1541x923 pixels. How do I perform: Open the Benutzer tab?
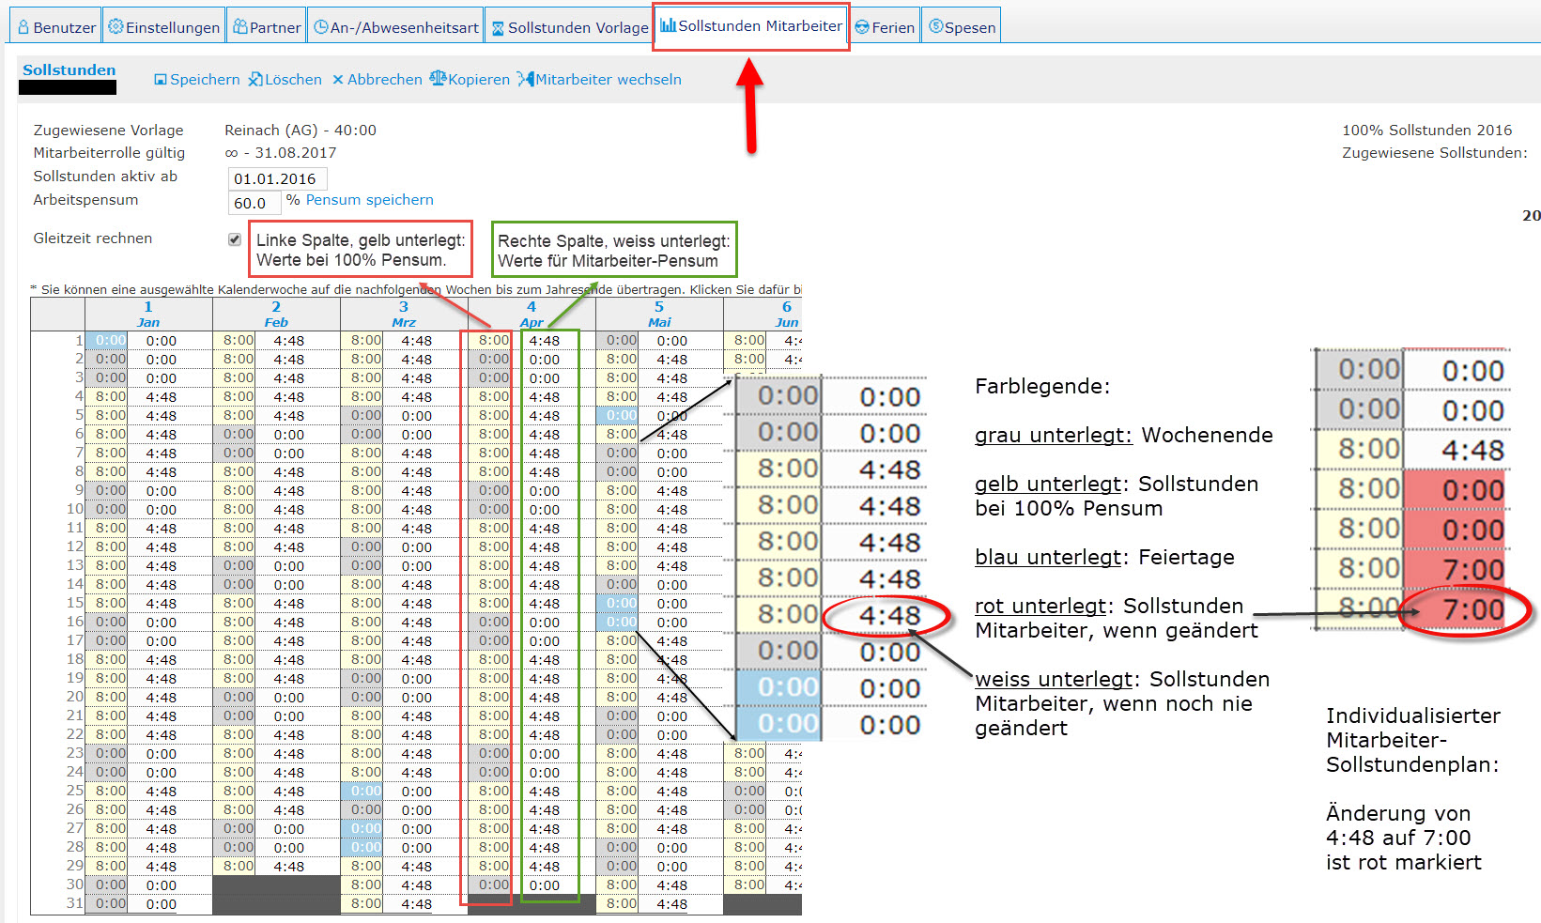coord(55,27)
